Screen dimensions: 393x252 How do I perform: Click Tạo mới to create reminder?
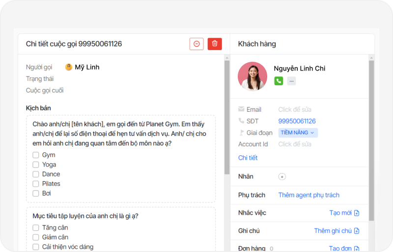pos(344,213)
